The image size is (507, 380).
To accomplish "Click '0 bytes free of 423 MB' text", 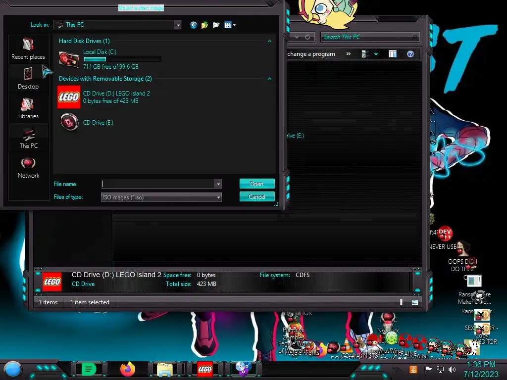I will (x=110, y=101).
